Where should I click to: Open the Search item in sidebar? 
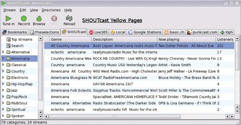click(x=17, y=46)
